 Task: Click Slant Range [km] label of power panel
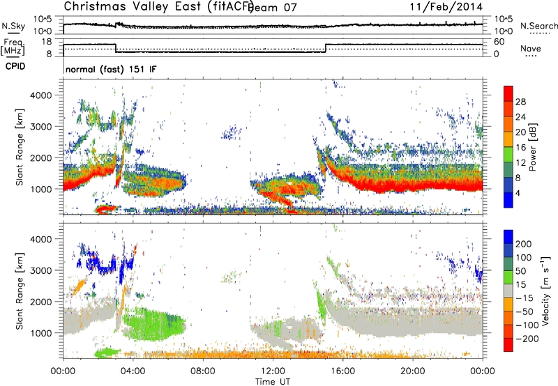click(x=20, y=147)
